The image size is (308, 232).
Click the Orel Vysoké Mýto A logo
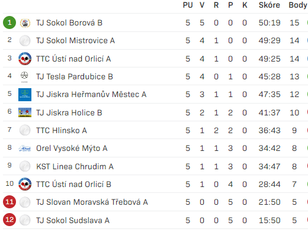point(25,149)
